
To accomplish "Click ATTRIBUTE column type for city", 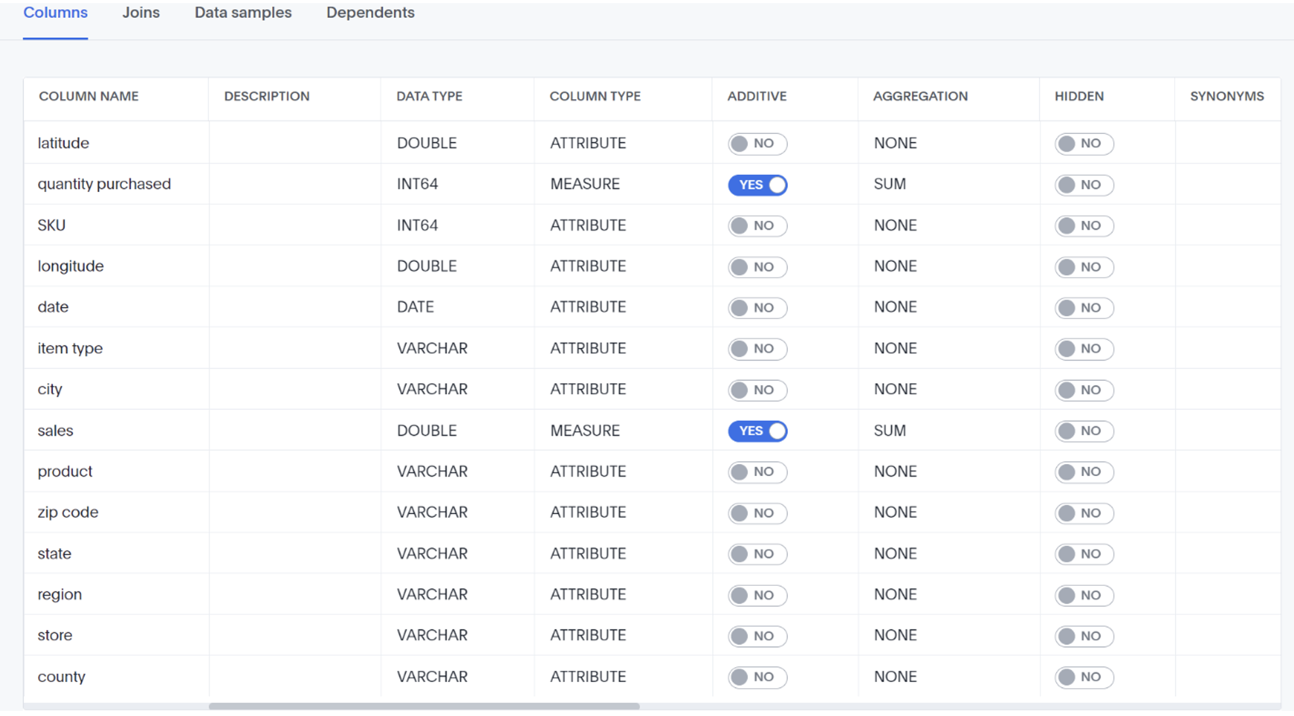I will [588, 389].
